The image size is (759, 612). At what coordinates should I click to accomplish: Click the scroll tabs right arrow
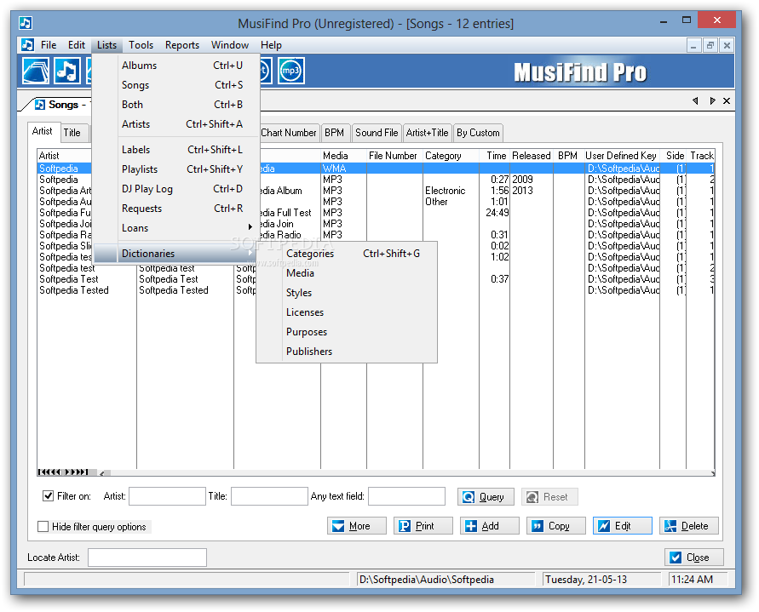tap(712, 100)
